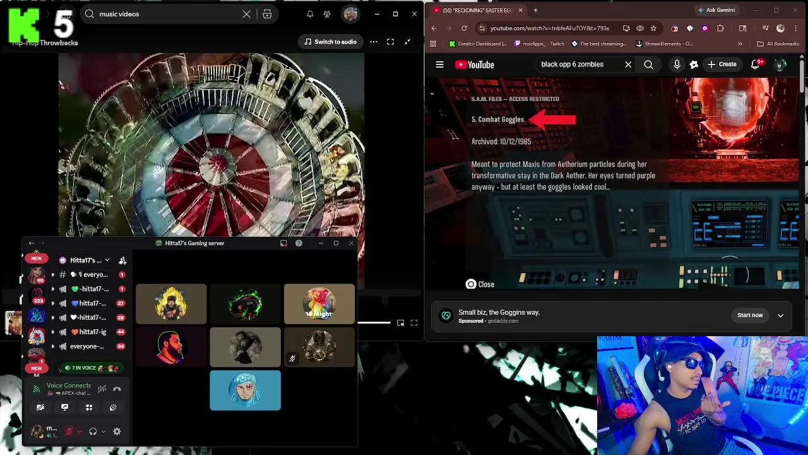
Task: Open the 'everyo...' text channel with 1 mention
Action: point(92,275)
